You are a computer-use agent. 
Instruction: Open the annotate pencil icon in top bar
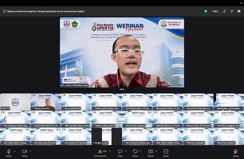coord(225,11)
